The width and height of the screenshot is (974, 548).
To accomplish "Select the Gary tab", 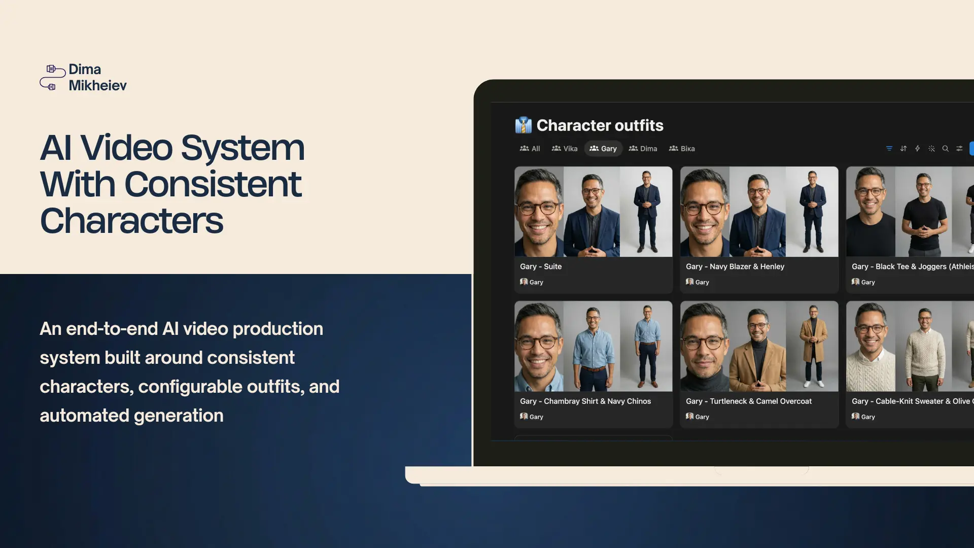I will pos(603,149).
